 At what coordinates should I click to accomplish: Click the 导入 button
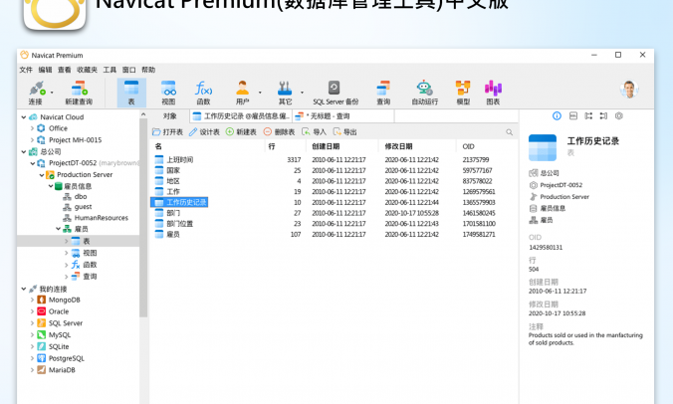pyautogui.click(x=315, y=132)
